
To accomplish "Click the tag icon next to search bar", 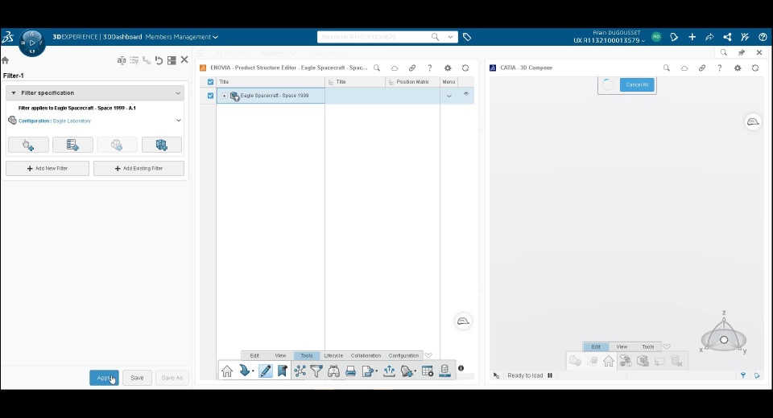I will pos(467,37).
